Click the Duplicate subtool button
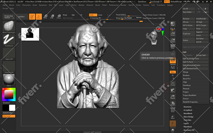Screen dimensions: 213x133 point(189,34)
